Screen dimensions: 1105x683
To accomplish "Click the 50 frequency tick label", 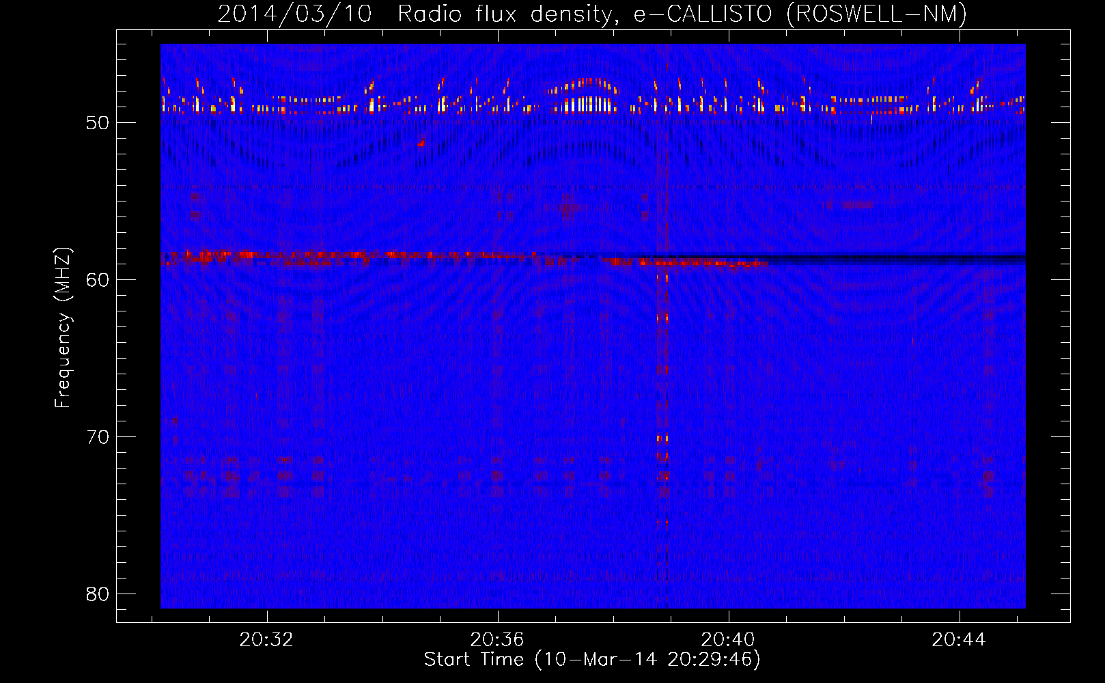I will pos(98,123).
